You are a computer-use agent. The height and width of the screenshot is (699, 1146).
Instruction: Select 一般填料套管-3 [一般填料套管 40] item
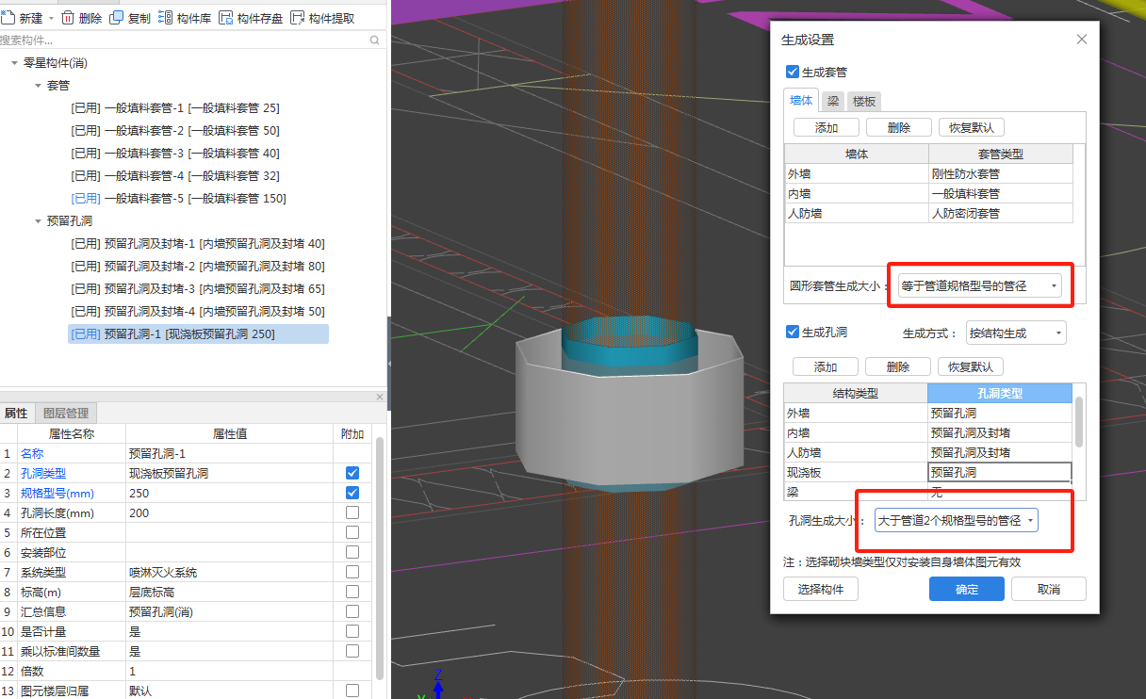175,153
